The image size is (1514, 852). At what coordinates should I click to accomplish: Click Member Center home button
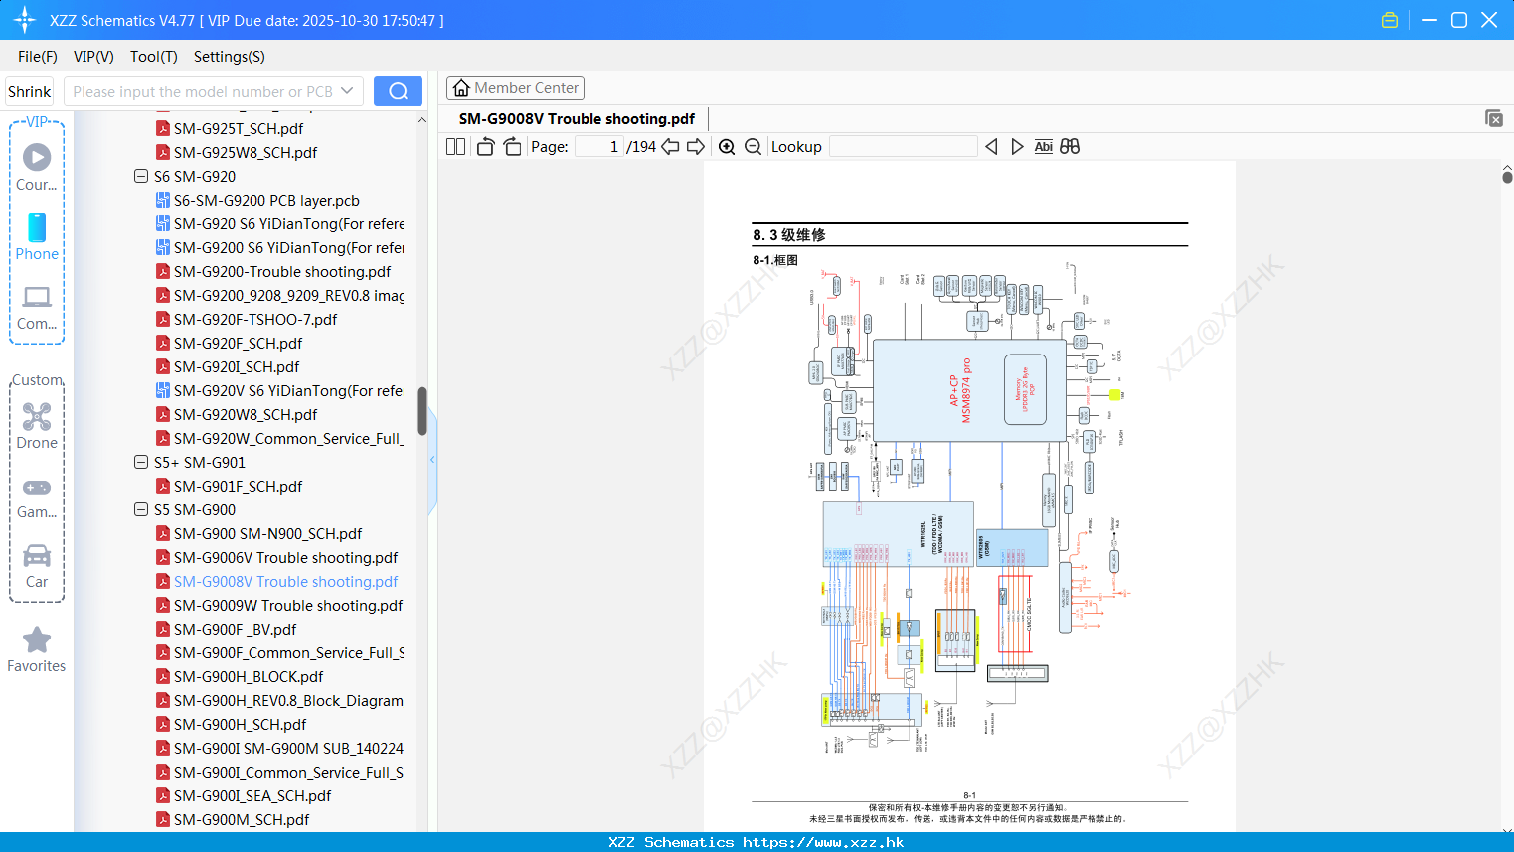[515, 88]
